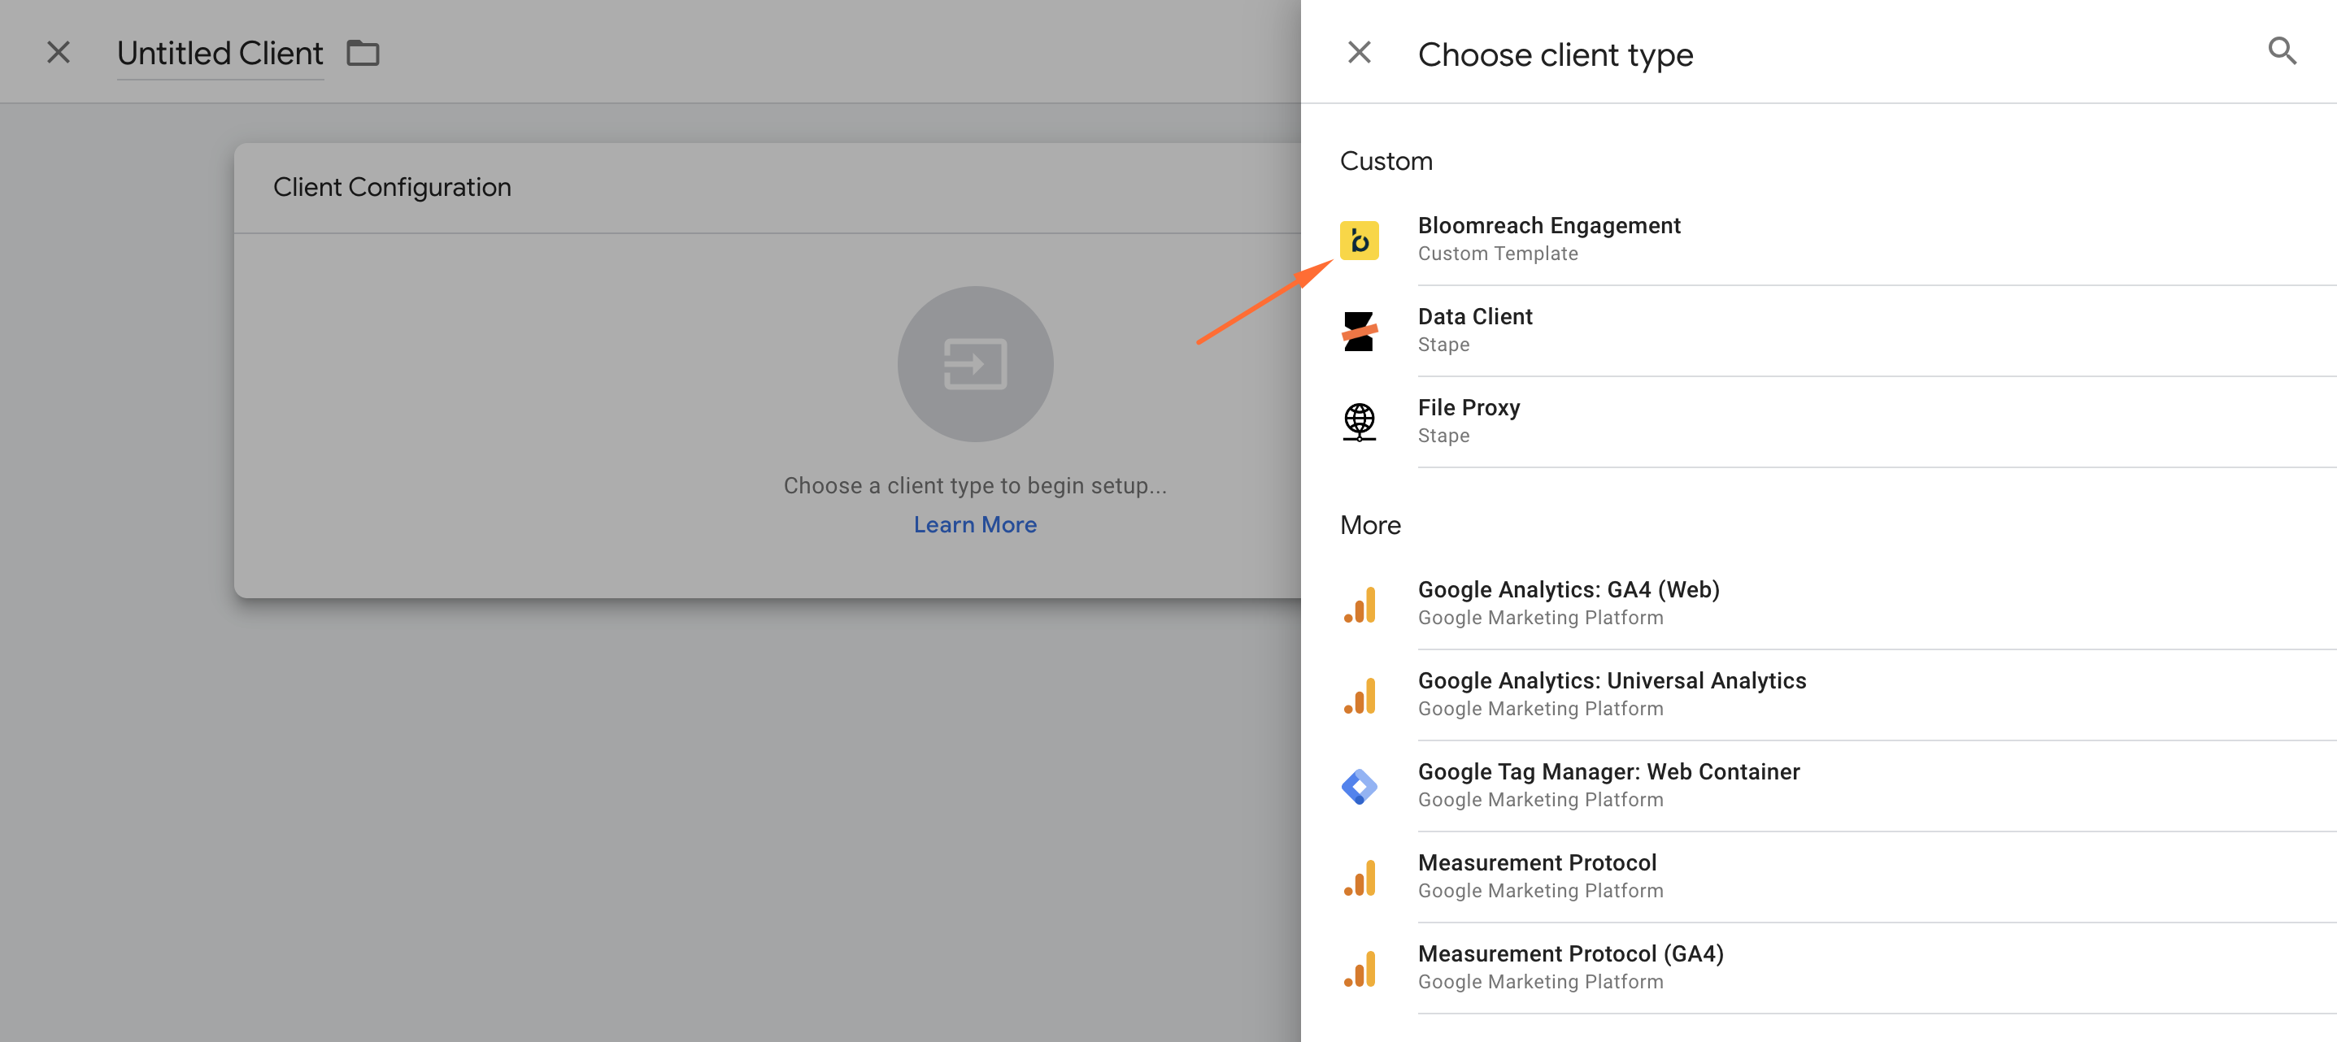Click the Measurement Protocol analytics icon
2337x1042 pixels.
(1359, 878)
